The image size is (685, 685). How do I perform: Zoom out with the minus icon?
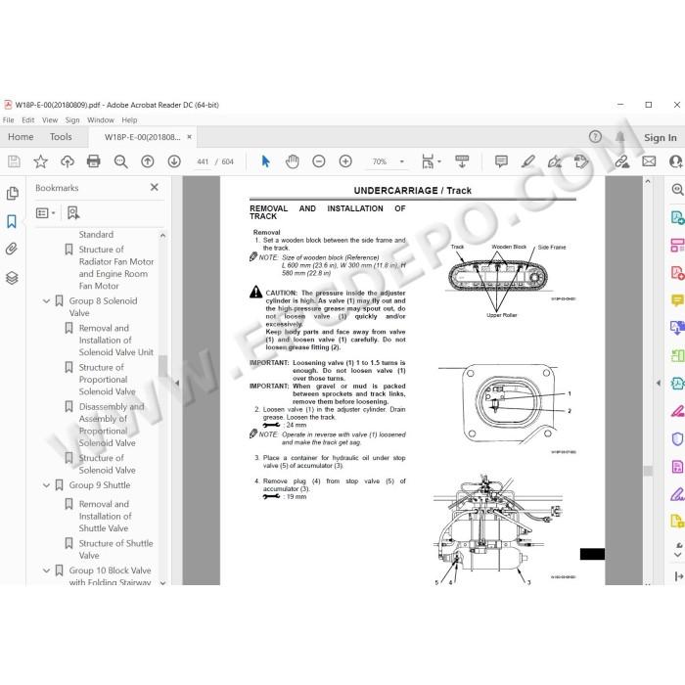319,161
